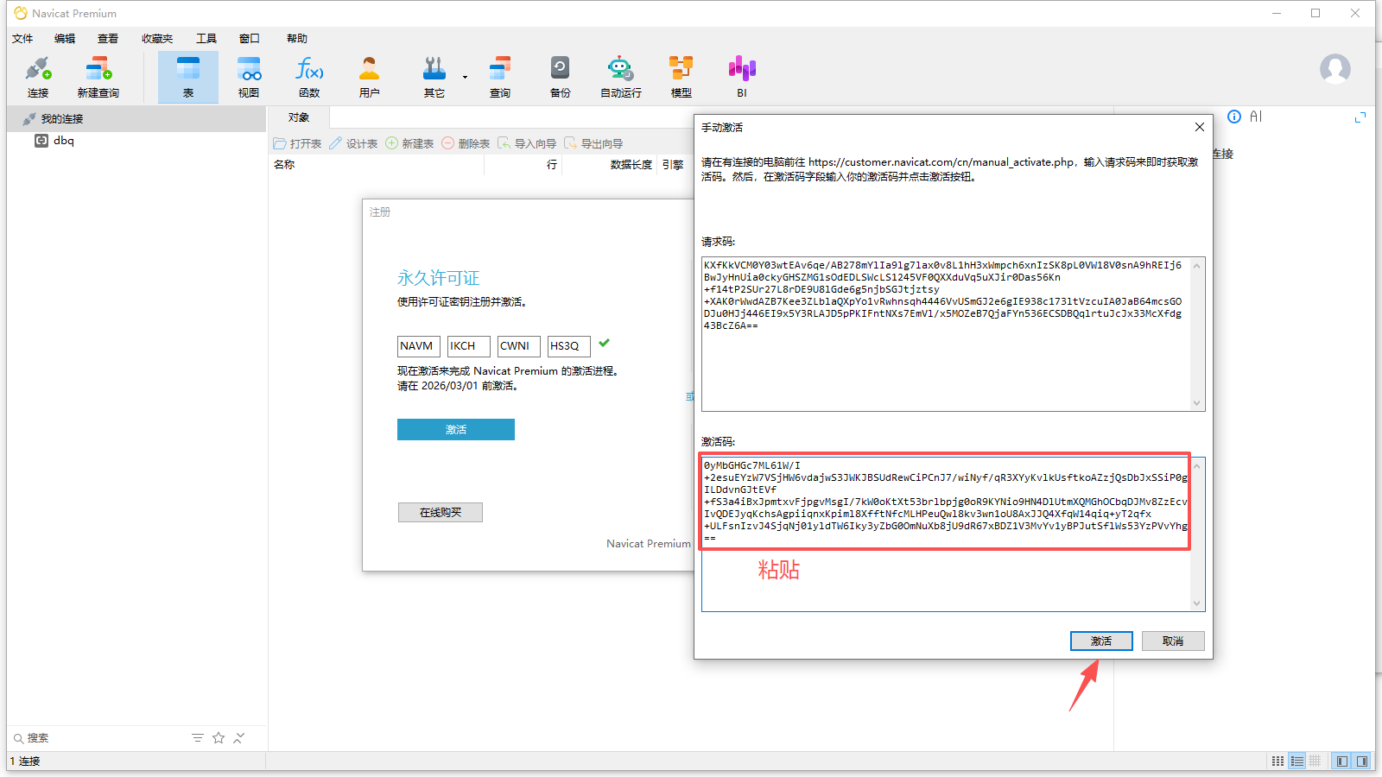Viewport: 1382px width, 777px height.
Task: Toggle the right pane visibility
Action: point(1361,761)
